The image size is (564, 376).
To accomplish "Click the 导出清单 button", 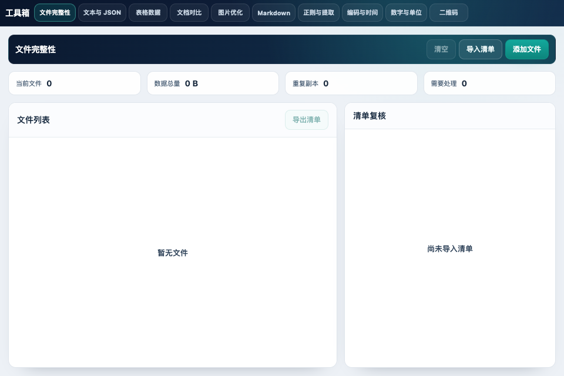I will [x=307, y=120].
